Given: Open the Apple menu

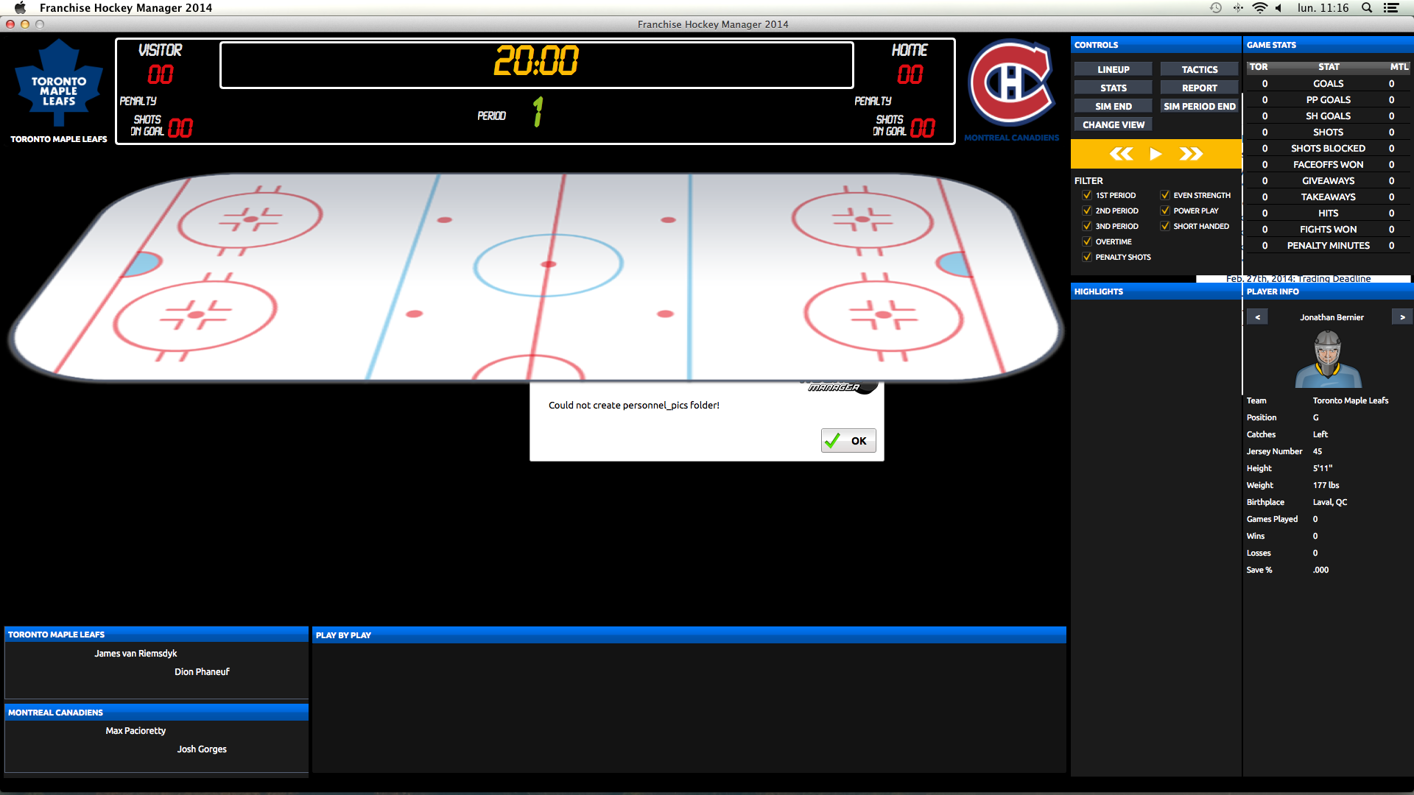Looking at the screenshot, I should coord(20,8).
